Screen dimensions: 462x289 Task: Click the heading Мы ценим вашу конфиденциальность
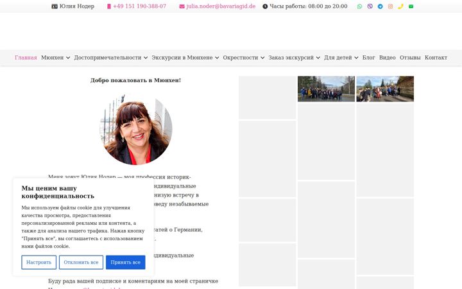(x=58, y=192)
